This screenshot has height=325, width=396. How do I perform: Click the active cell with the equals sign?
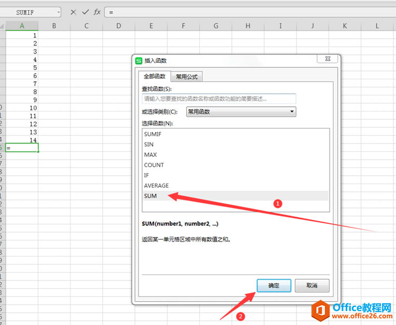[22, 148]
